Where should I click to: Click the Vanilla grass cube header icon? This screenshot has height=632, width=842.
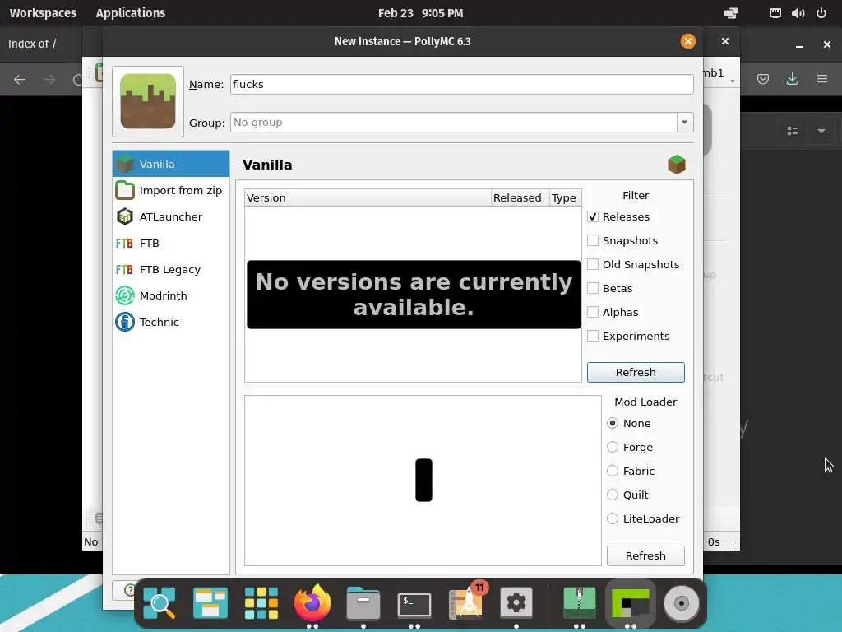coord(677,165)
